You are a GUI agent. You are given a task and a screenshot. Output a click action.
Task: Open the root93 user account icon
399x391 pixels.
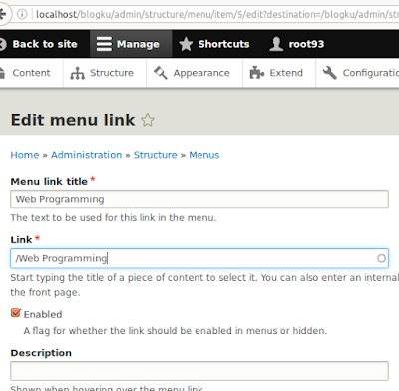coord(276,44)
